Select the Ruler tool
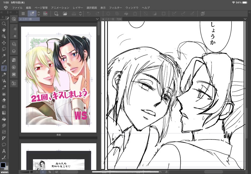Screen dimensions: 251x174 click(x=4, y=138)
